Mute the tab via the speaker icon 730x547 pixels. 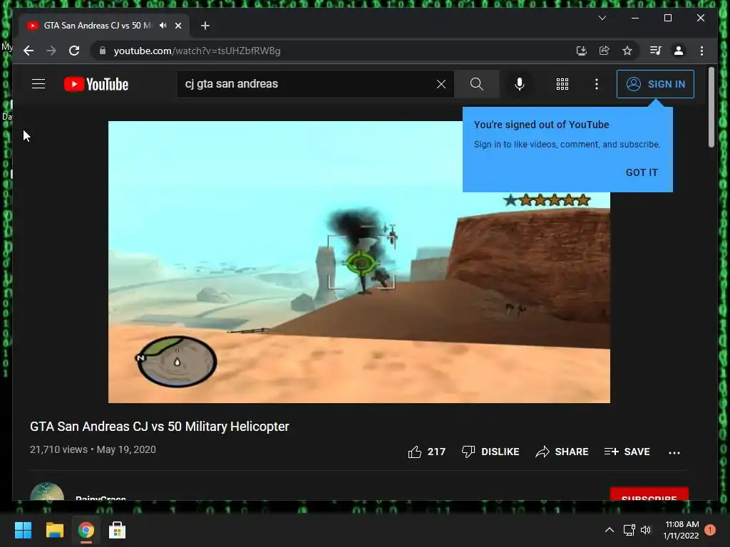point(163,26)
